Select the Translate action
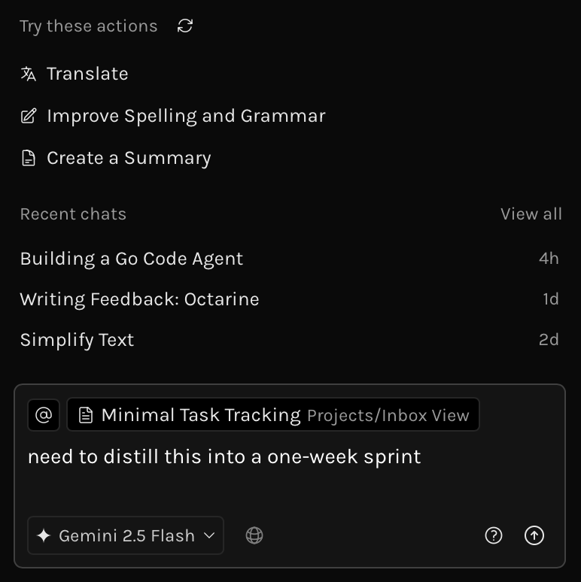The height and width of the screenshot is (582, 581). point(87,74)
